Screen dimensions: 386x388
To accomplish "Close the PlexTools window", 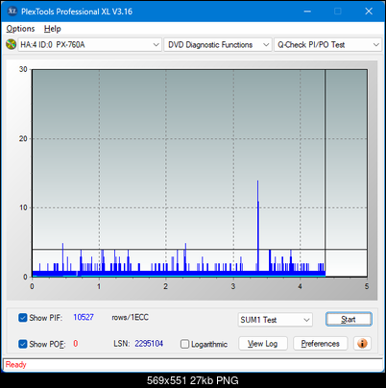I will click(x=369, y=12).
